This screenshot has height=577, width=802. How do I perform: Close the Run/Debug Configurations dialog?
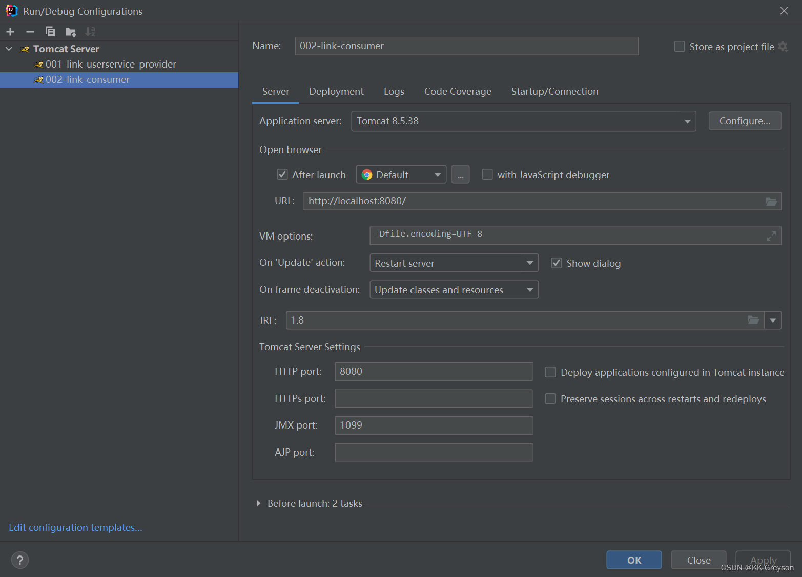pyautogui.click(x=784, y=11)
